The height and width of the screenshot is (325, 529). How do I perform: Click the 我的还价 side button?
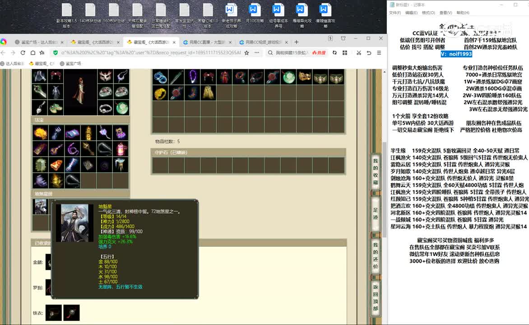click(376, 255)
